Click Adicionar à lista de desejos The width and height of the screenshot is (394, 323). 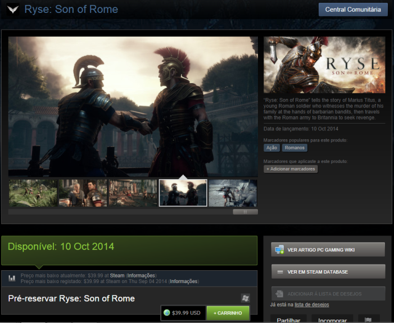click(x=328, y=294)
